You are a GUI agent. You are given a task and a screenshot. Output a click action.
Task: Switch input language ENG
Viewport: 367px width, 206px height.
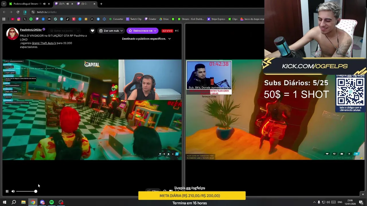[x=340, y=202]
